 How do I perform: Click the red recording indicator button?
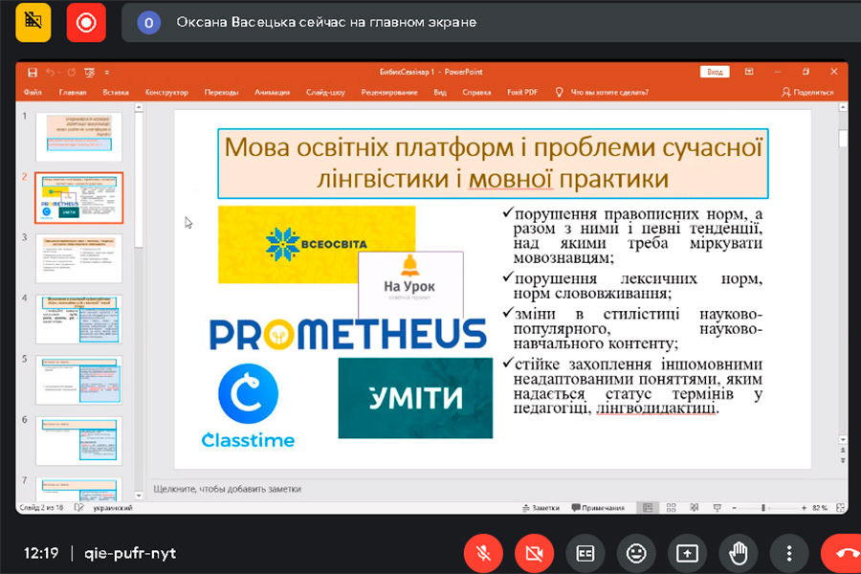(x=86, y=22)
